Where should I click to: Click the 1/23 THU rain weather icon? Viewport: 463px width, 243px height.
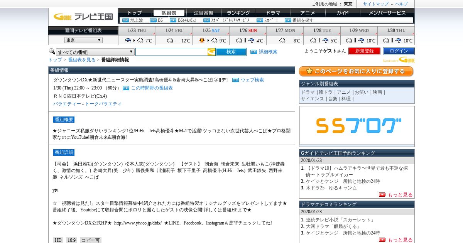click(128, 40)
